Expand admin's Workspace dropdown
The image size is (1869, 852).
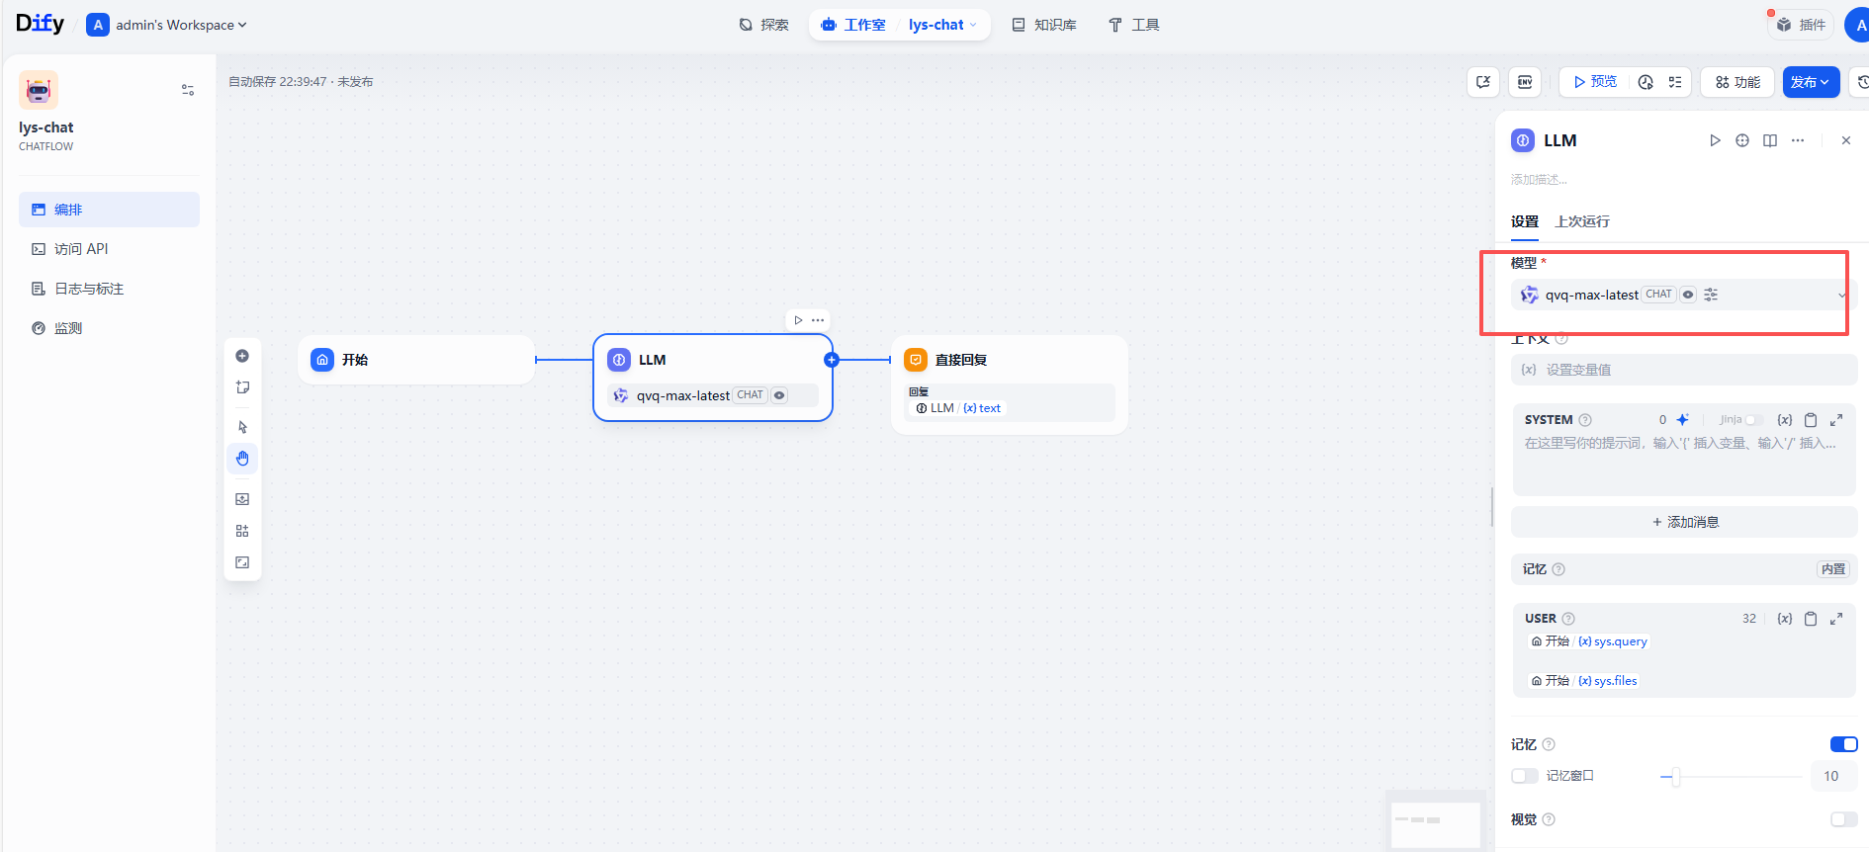167,25
